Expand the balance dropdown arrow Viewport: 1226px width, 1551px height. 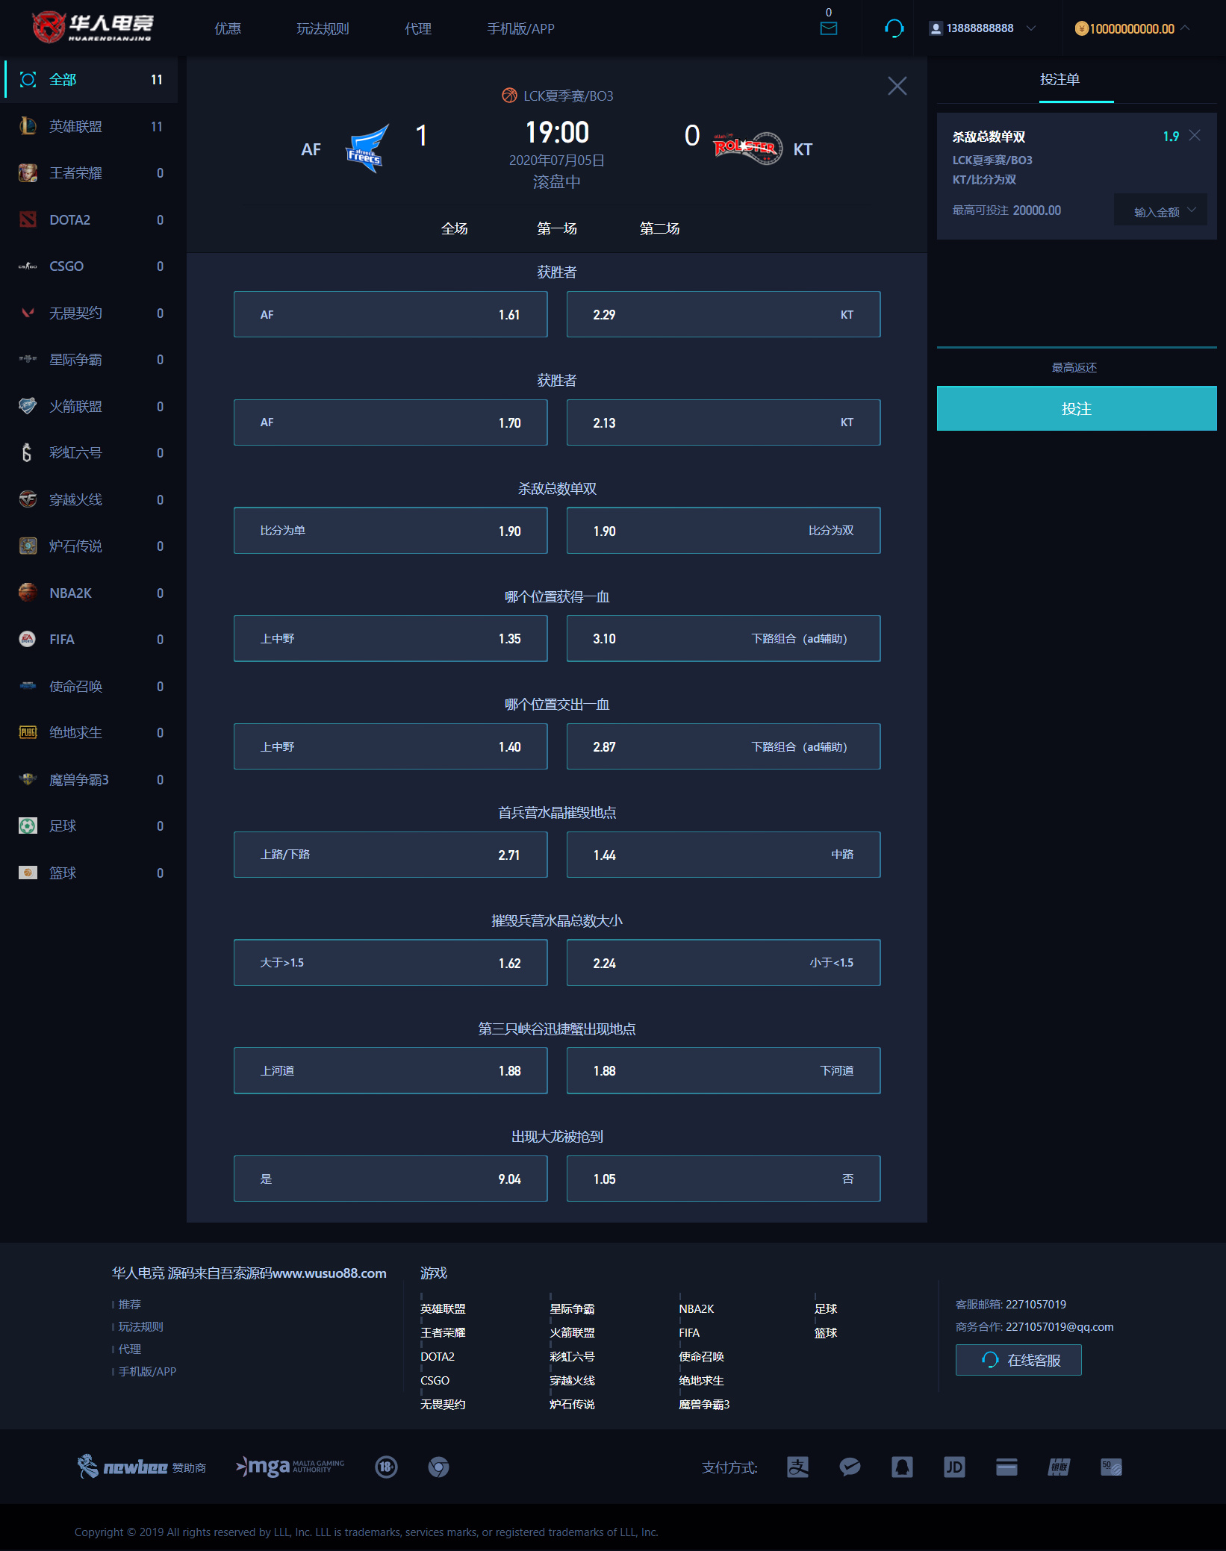point(1185,28)
